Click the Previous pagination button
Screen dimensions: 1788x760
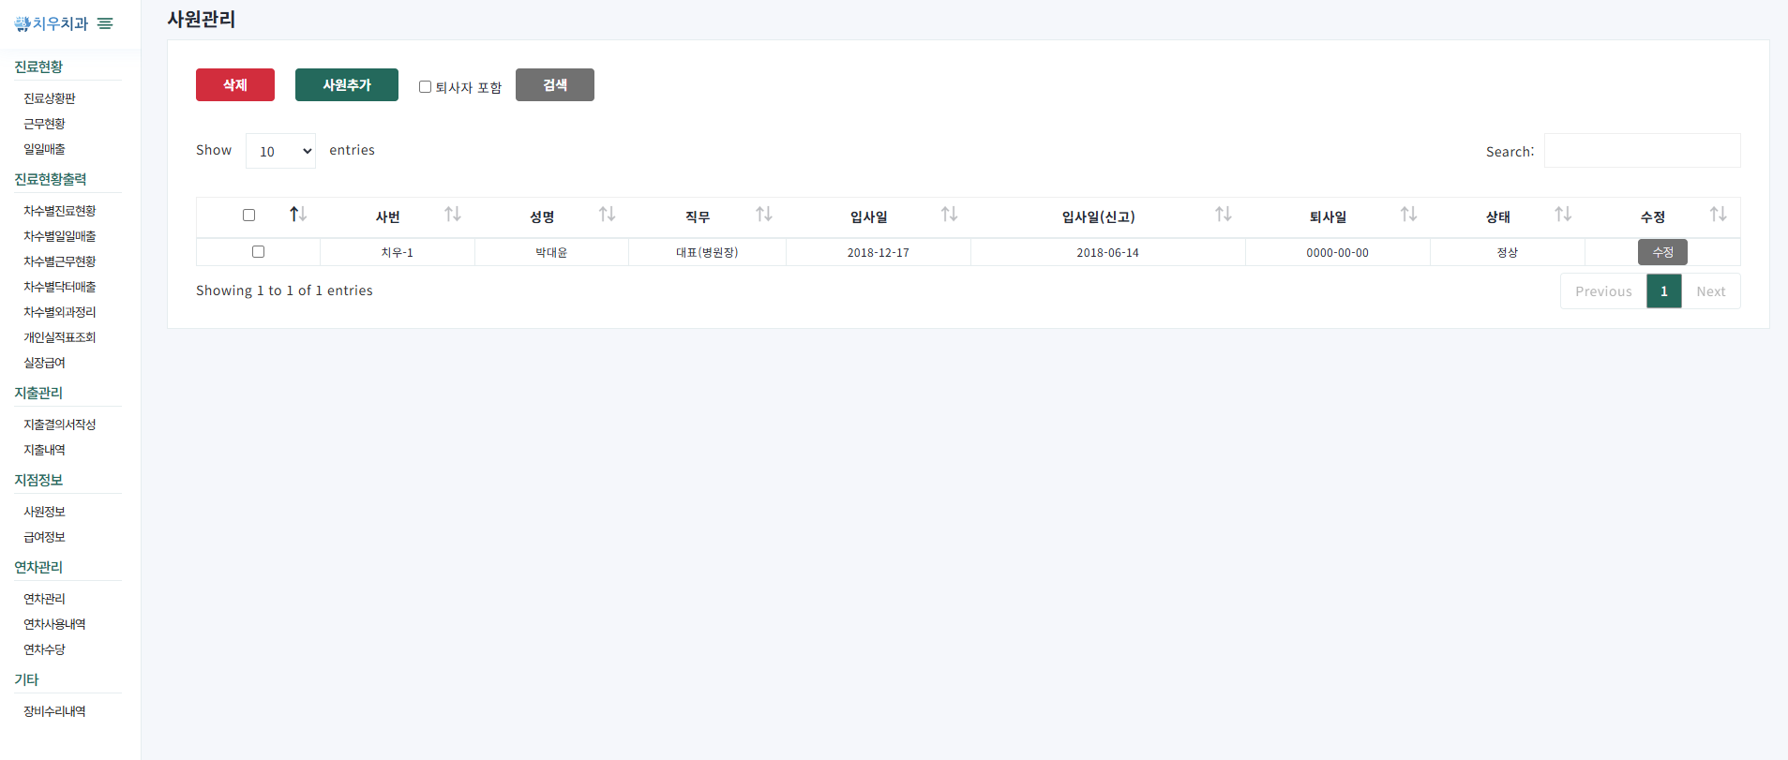[1603, 291]
